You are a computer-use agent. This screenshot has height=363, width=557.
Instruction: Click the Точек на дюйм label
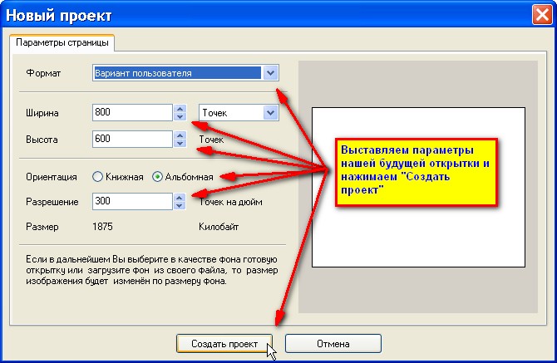[231, 202]
